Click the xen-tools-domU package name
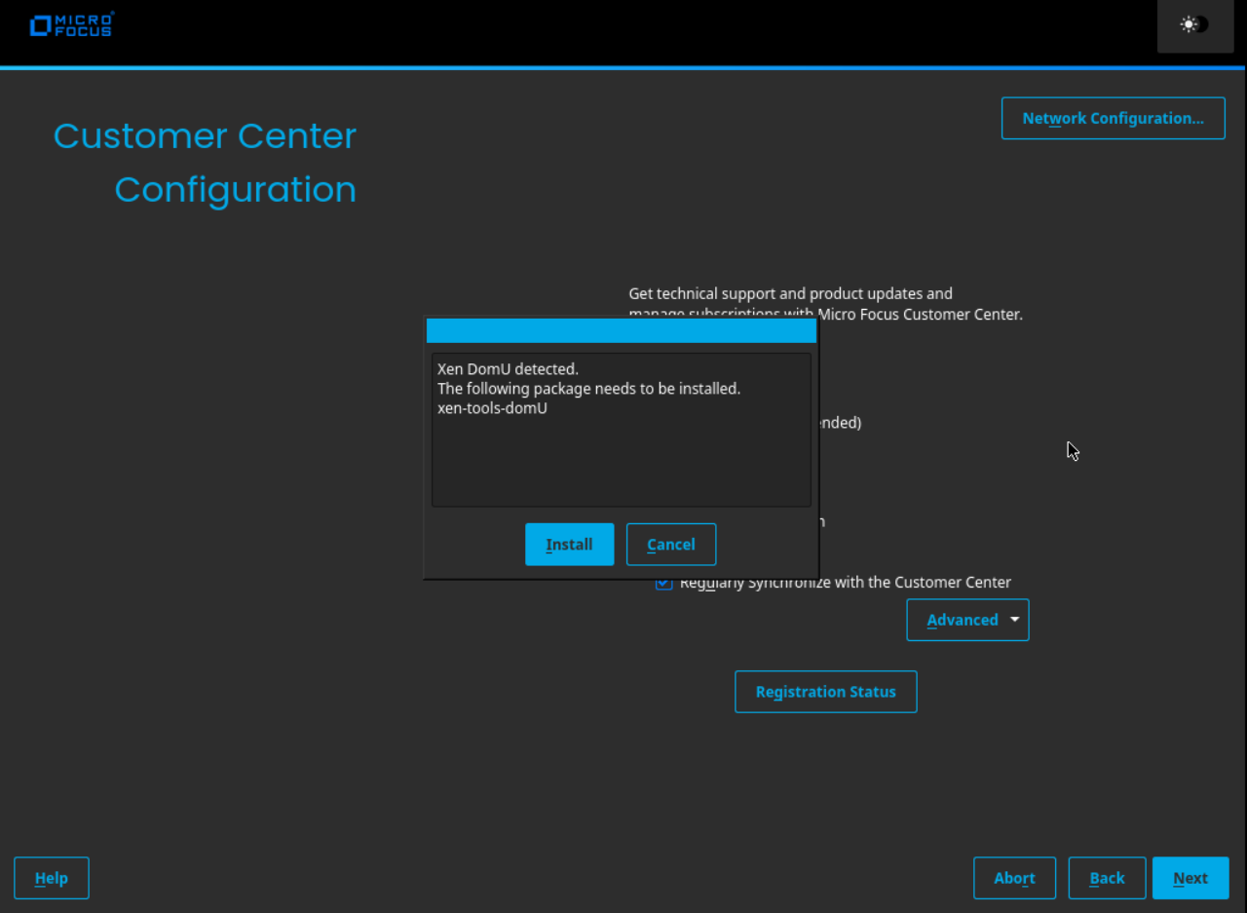1247x913 pixels. coord(492,408)
